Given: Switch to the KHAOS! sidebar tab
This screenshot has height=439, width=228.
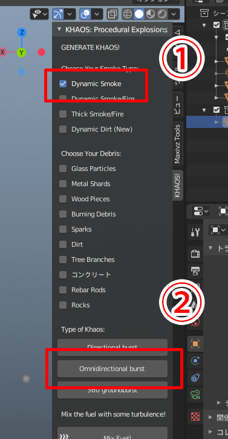Looking at the screenshot, I should (x=178, y=185).
